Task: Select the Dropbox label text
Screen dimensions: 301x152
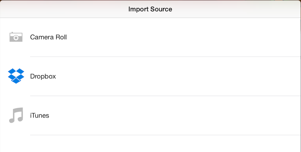Action: coord(43,76)
